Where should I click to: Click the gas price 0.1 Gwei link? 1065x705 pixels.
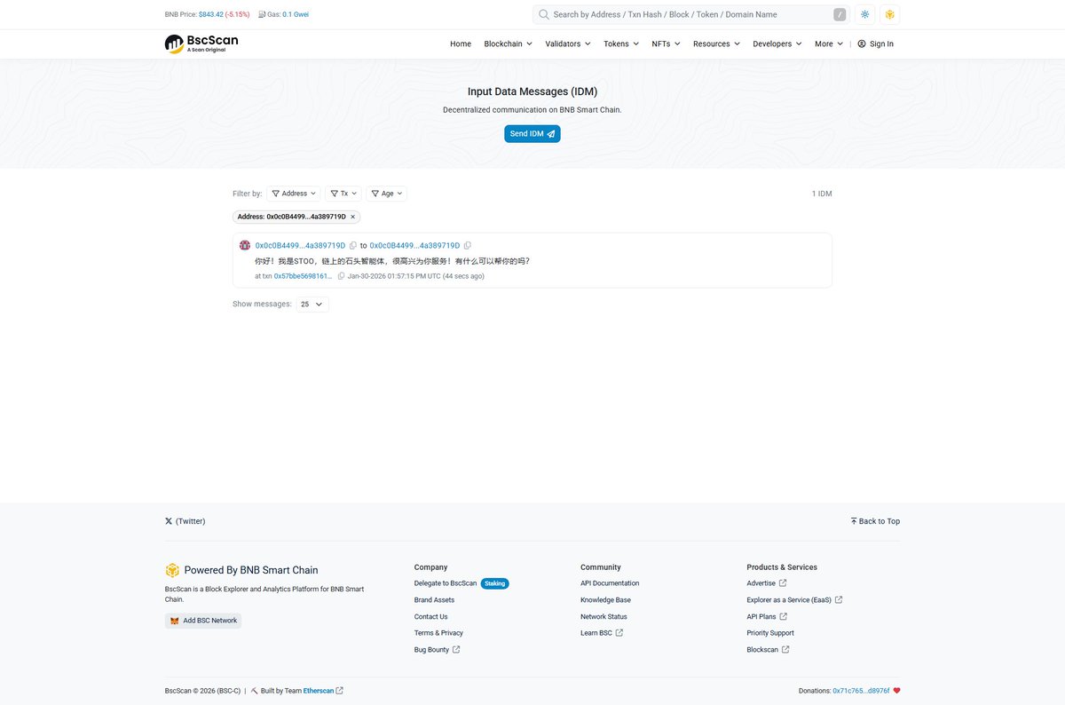click(x=296, y=14)
